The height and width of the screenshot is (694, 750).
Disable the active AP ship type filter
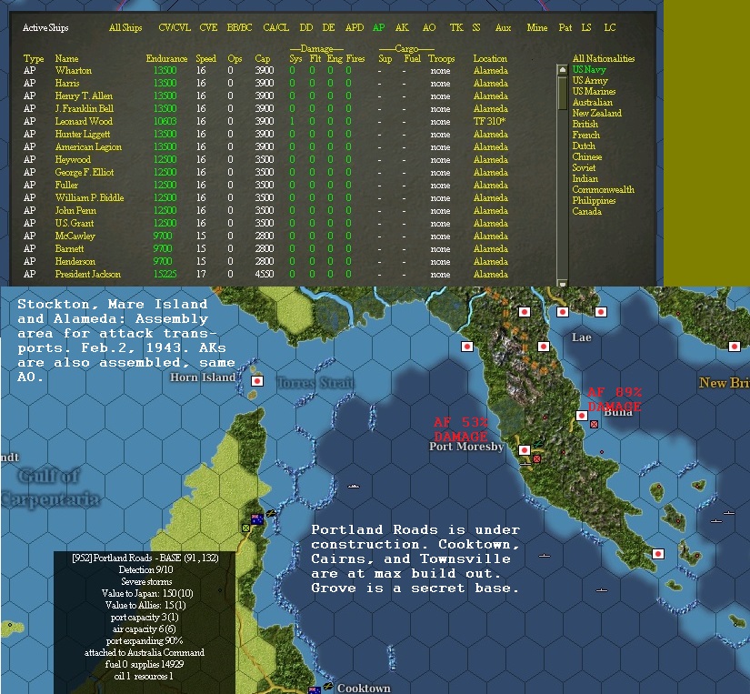[x=378, y=27]
